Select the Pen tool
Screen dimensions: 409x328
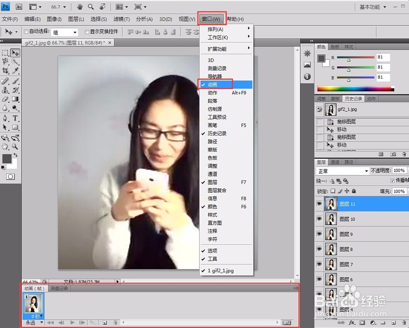[x=5, y=118]
